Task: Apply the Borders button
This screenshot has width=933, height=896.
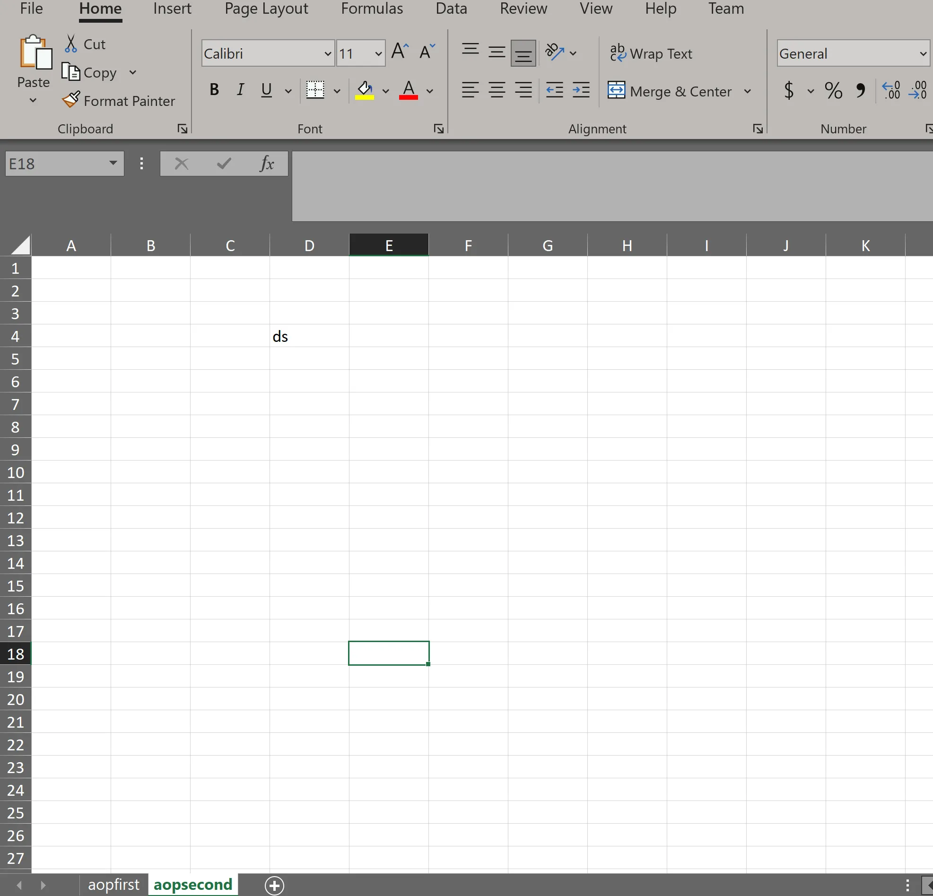Action: click(315, 89)
